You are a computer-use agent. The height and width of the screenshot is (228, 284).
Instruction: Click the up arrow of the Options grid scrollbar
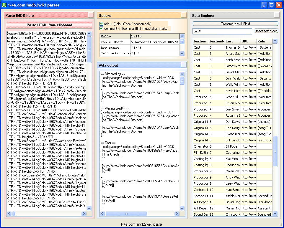pos(182,36)
